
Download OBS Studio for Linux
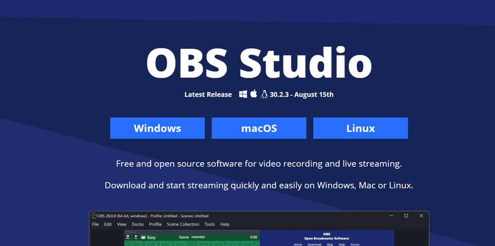tap(360, 128)
